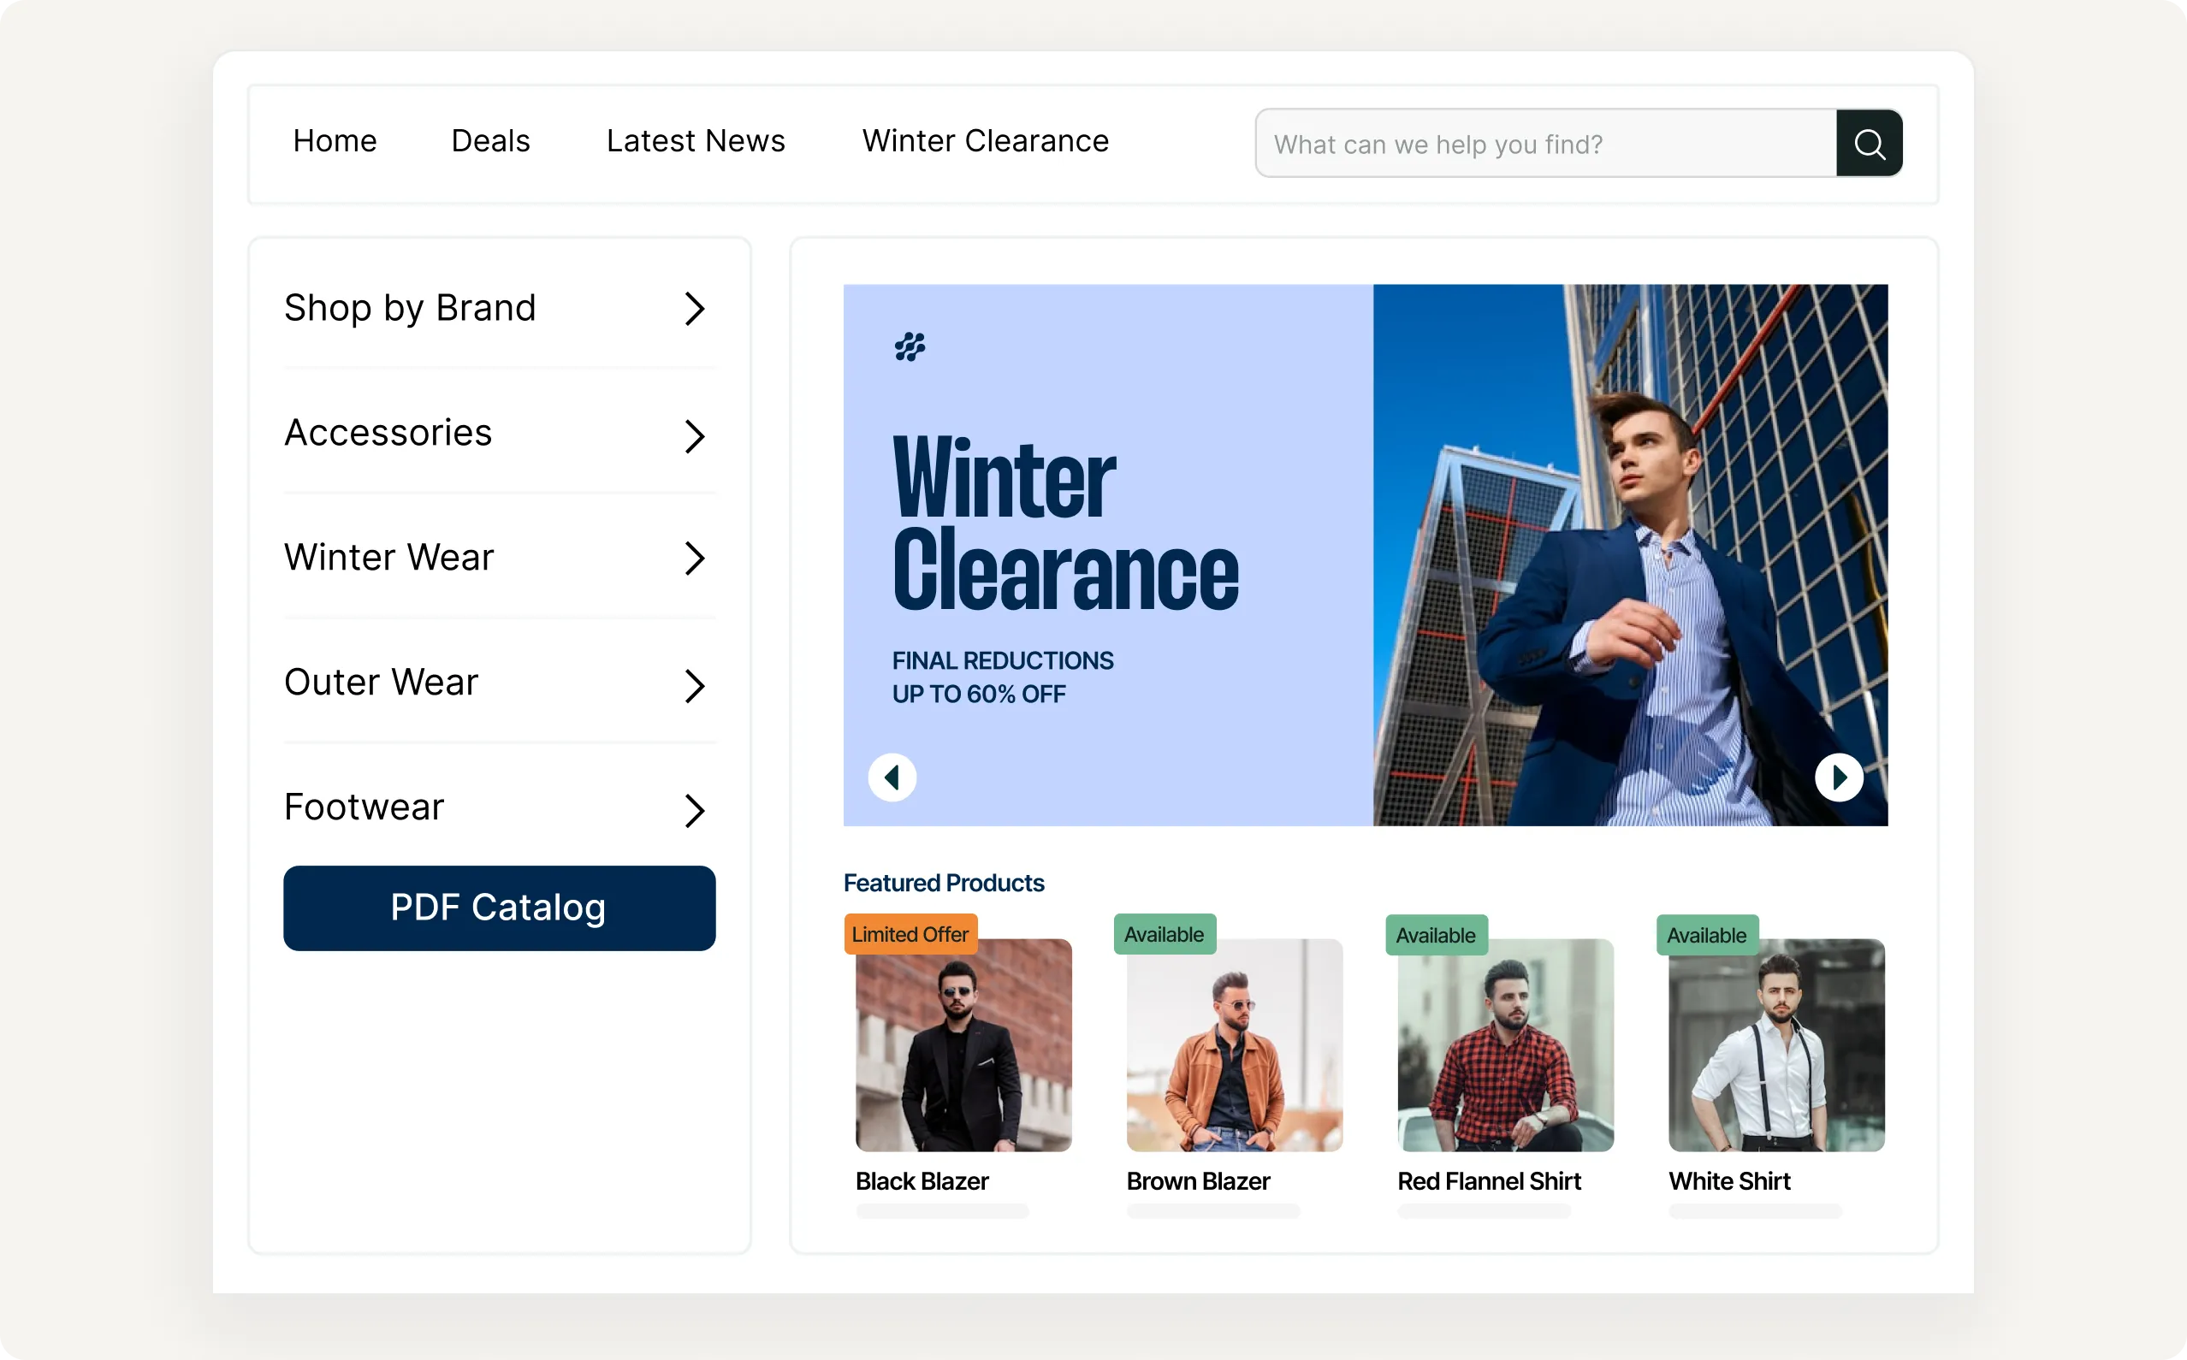Expand Shop by Brand chevron

tap(694, 310)
